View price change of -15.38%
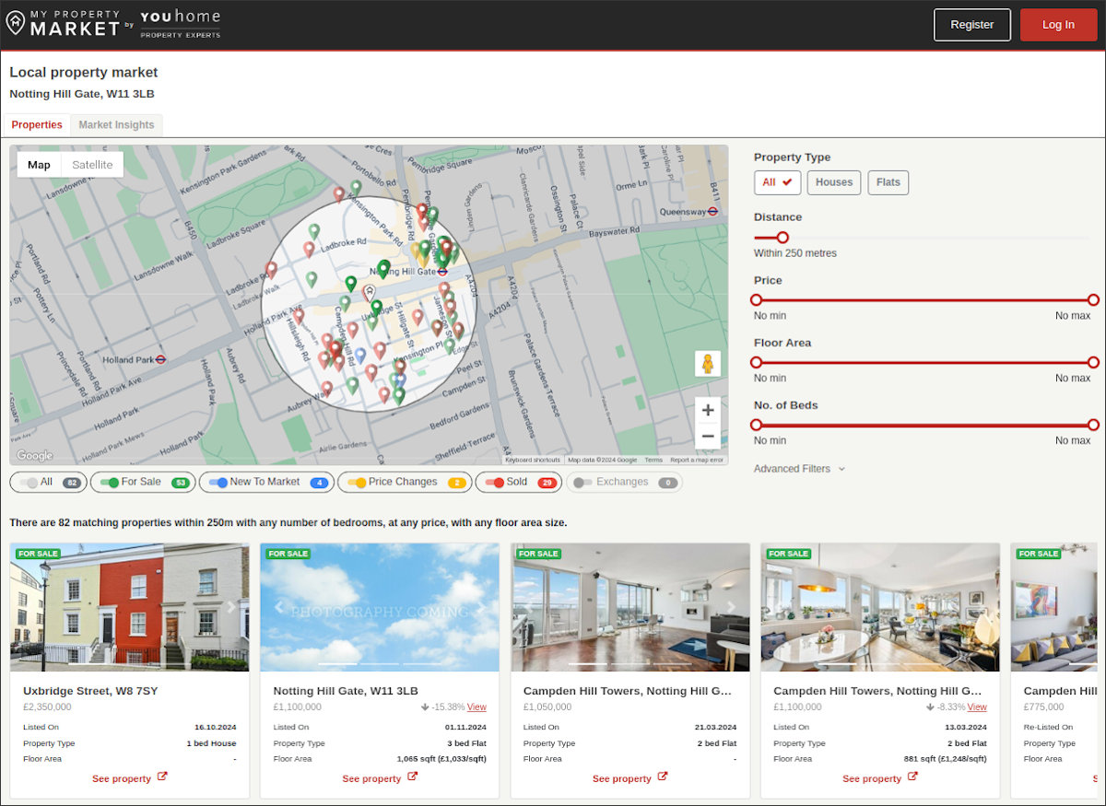 point(477,707)
